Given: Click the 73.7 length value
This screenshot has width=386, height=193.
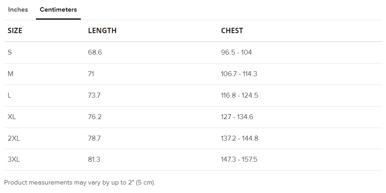Looking at the screenshot, I should (x=95, y=95).
